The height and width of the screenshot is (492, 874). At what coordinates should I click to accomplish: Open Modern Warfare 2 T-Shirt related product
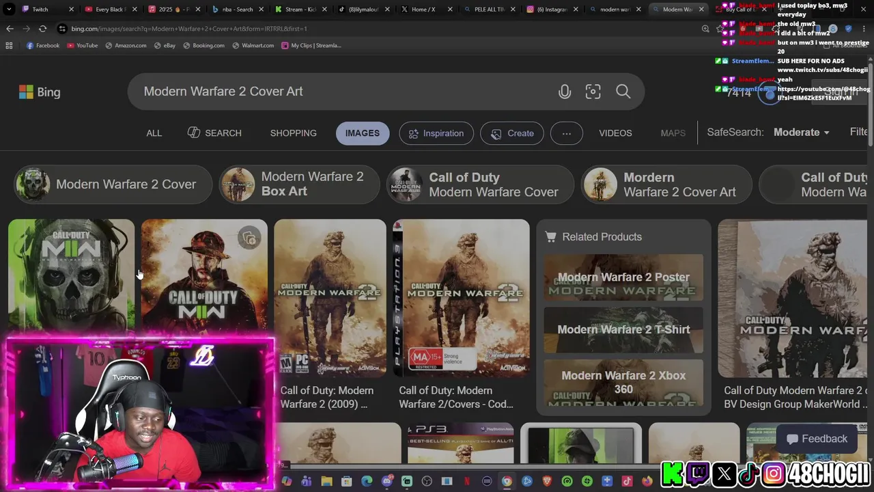(623, 329)
